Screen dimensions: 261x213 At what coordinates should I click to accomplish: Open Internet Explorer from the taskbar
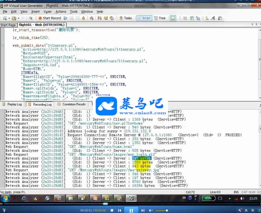[24, 198]
